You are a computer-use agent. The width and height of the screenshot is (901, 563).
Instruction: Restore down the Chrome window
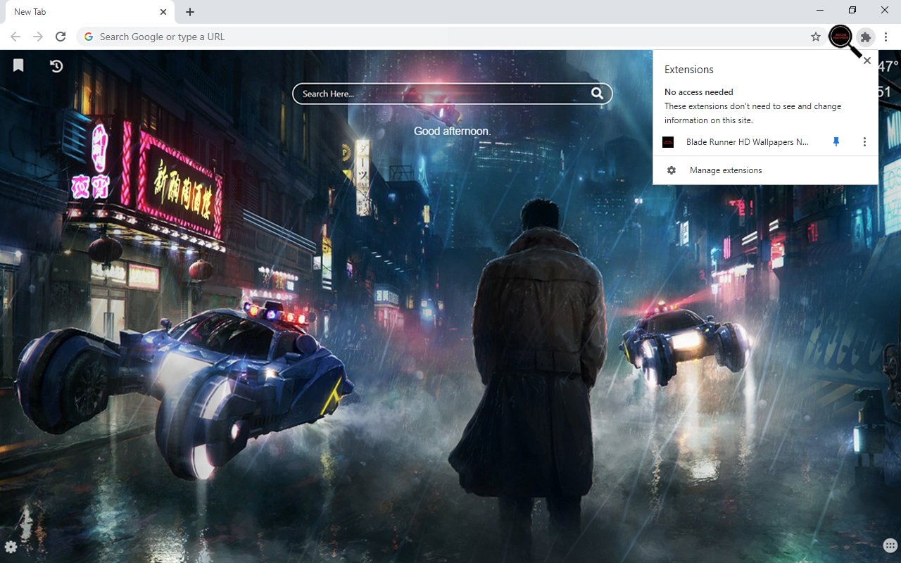[852, 11]
